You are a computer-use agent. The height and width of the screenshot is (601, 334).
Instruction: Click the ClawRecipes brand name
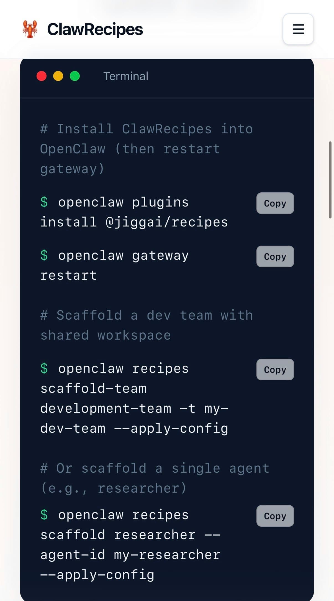tap(95, 29)
